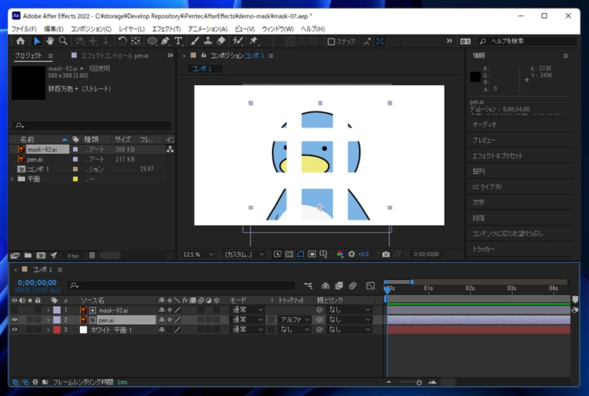Hide the ホワイト 平面 1 layer
This screenshot has height=396, width=589.
tap(14, 329)
